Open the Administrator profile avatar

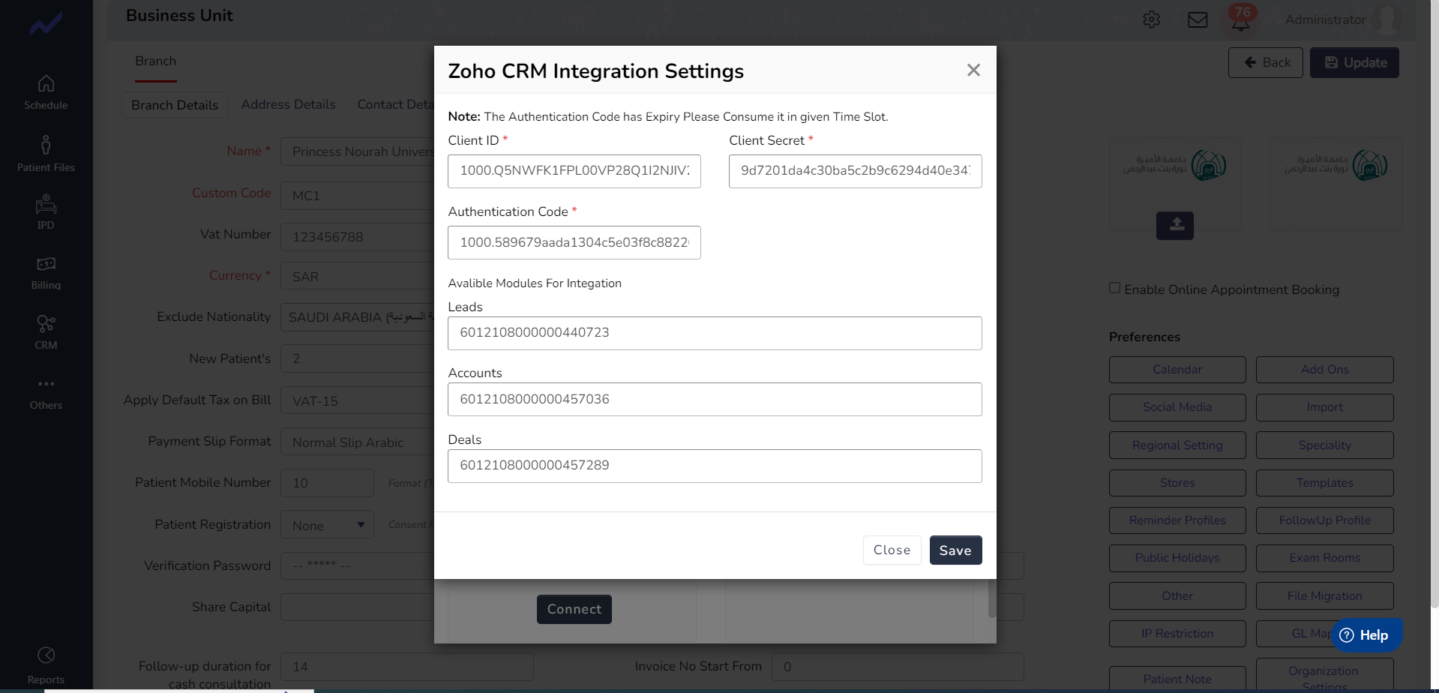click(1388, 19)
